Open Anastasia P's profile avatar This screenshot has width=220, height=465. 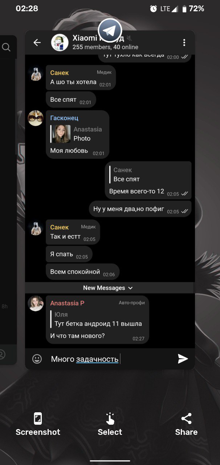tap(36, 303)
